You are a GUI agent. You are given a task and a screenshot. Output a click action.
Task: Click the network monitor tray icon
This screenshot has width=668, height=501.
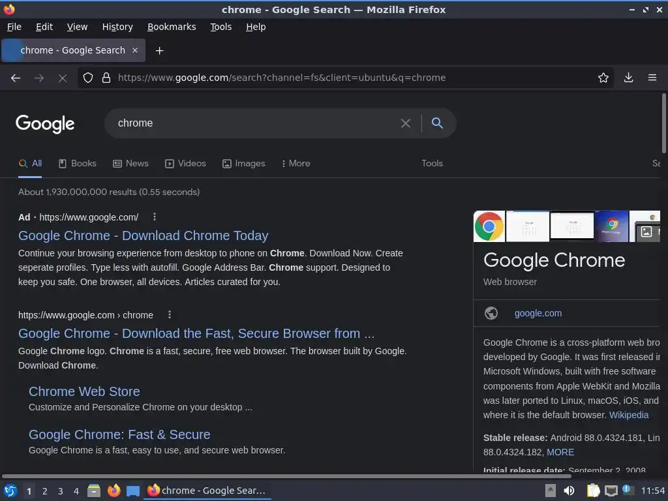tap(611, 491)
